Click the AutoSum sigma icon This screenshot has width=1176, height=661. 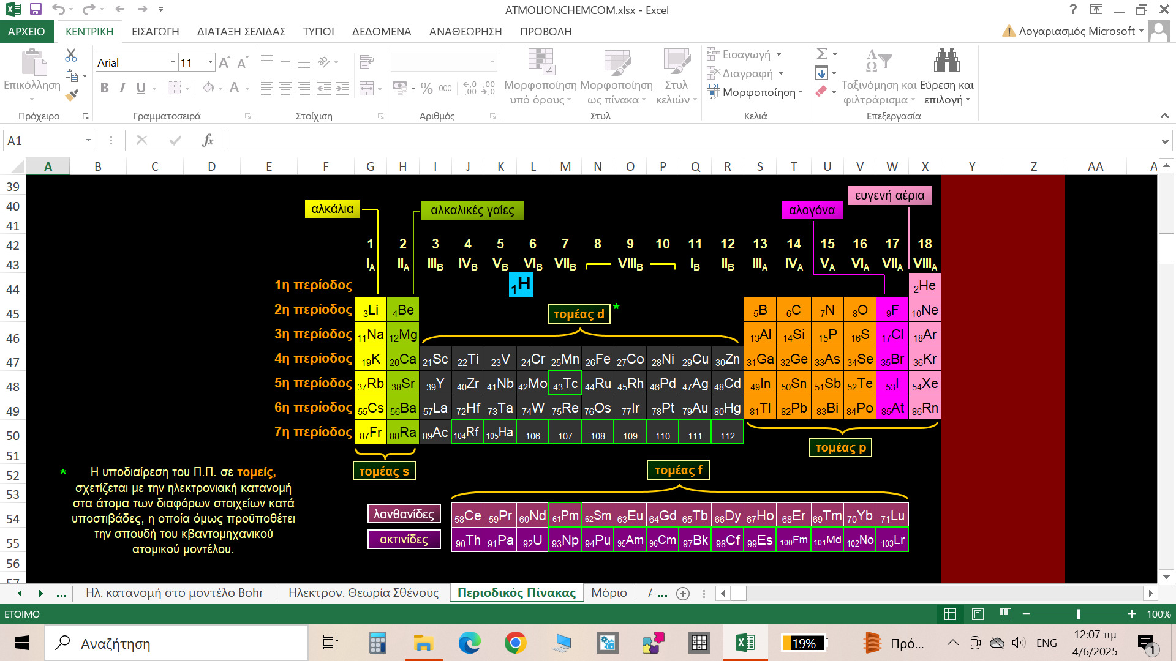(822, 54)
